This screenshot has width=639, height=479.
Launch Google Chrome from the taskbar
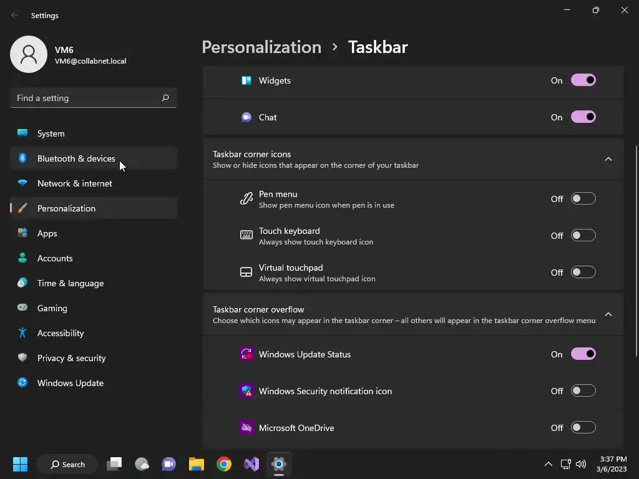pyautogui.click(x=224, y=464)
